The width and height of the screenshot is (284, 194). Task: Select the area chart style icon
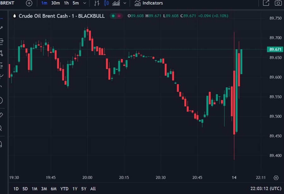(x=116, y=3)
